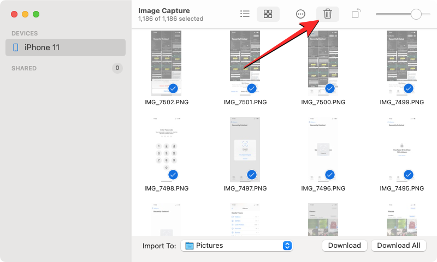
Task: Click the trash delete icon
Action: [327, 14]
